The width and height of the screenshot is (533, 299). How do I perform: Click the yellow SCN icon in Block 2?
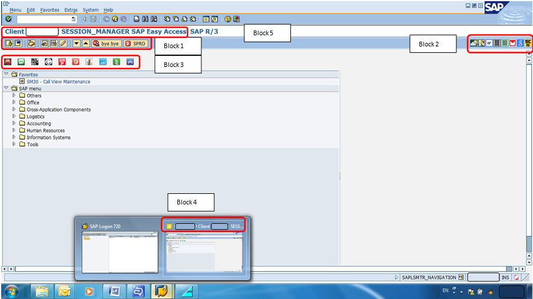point(528,43)
